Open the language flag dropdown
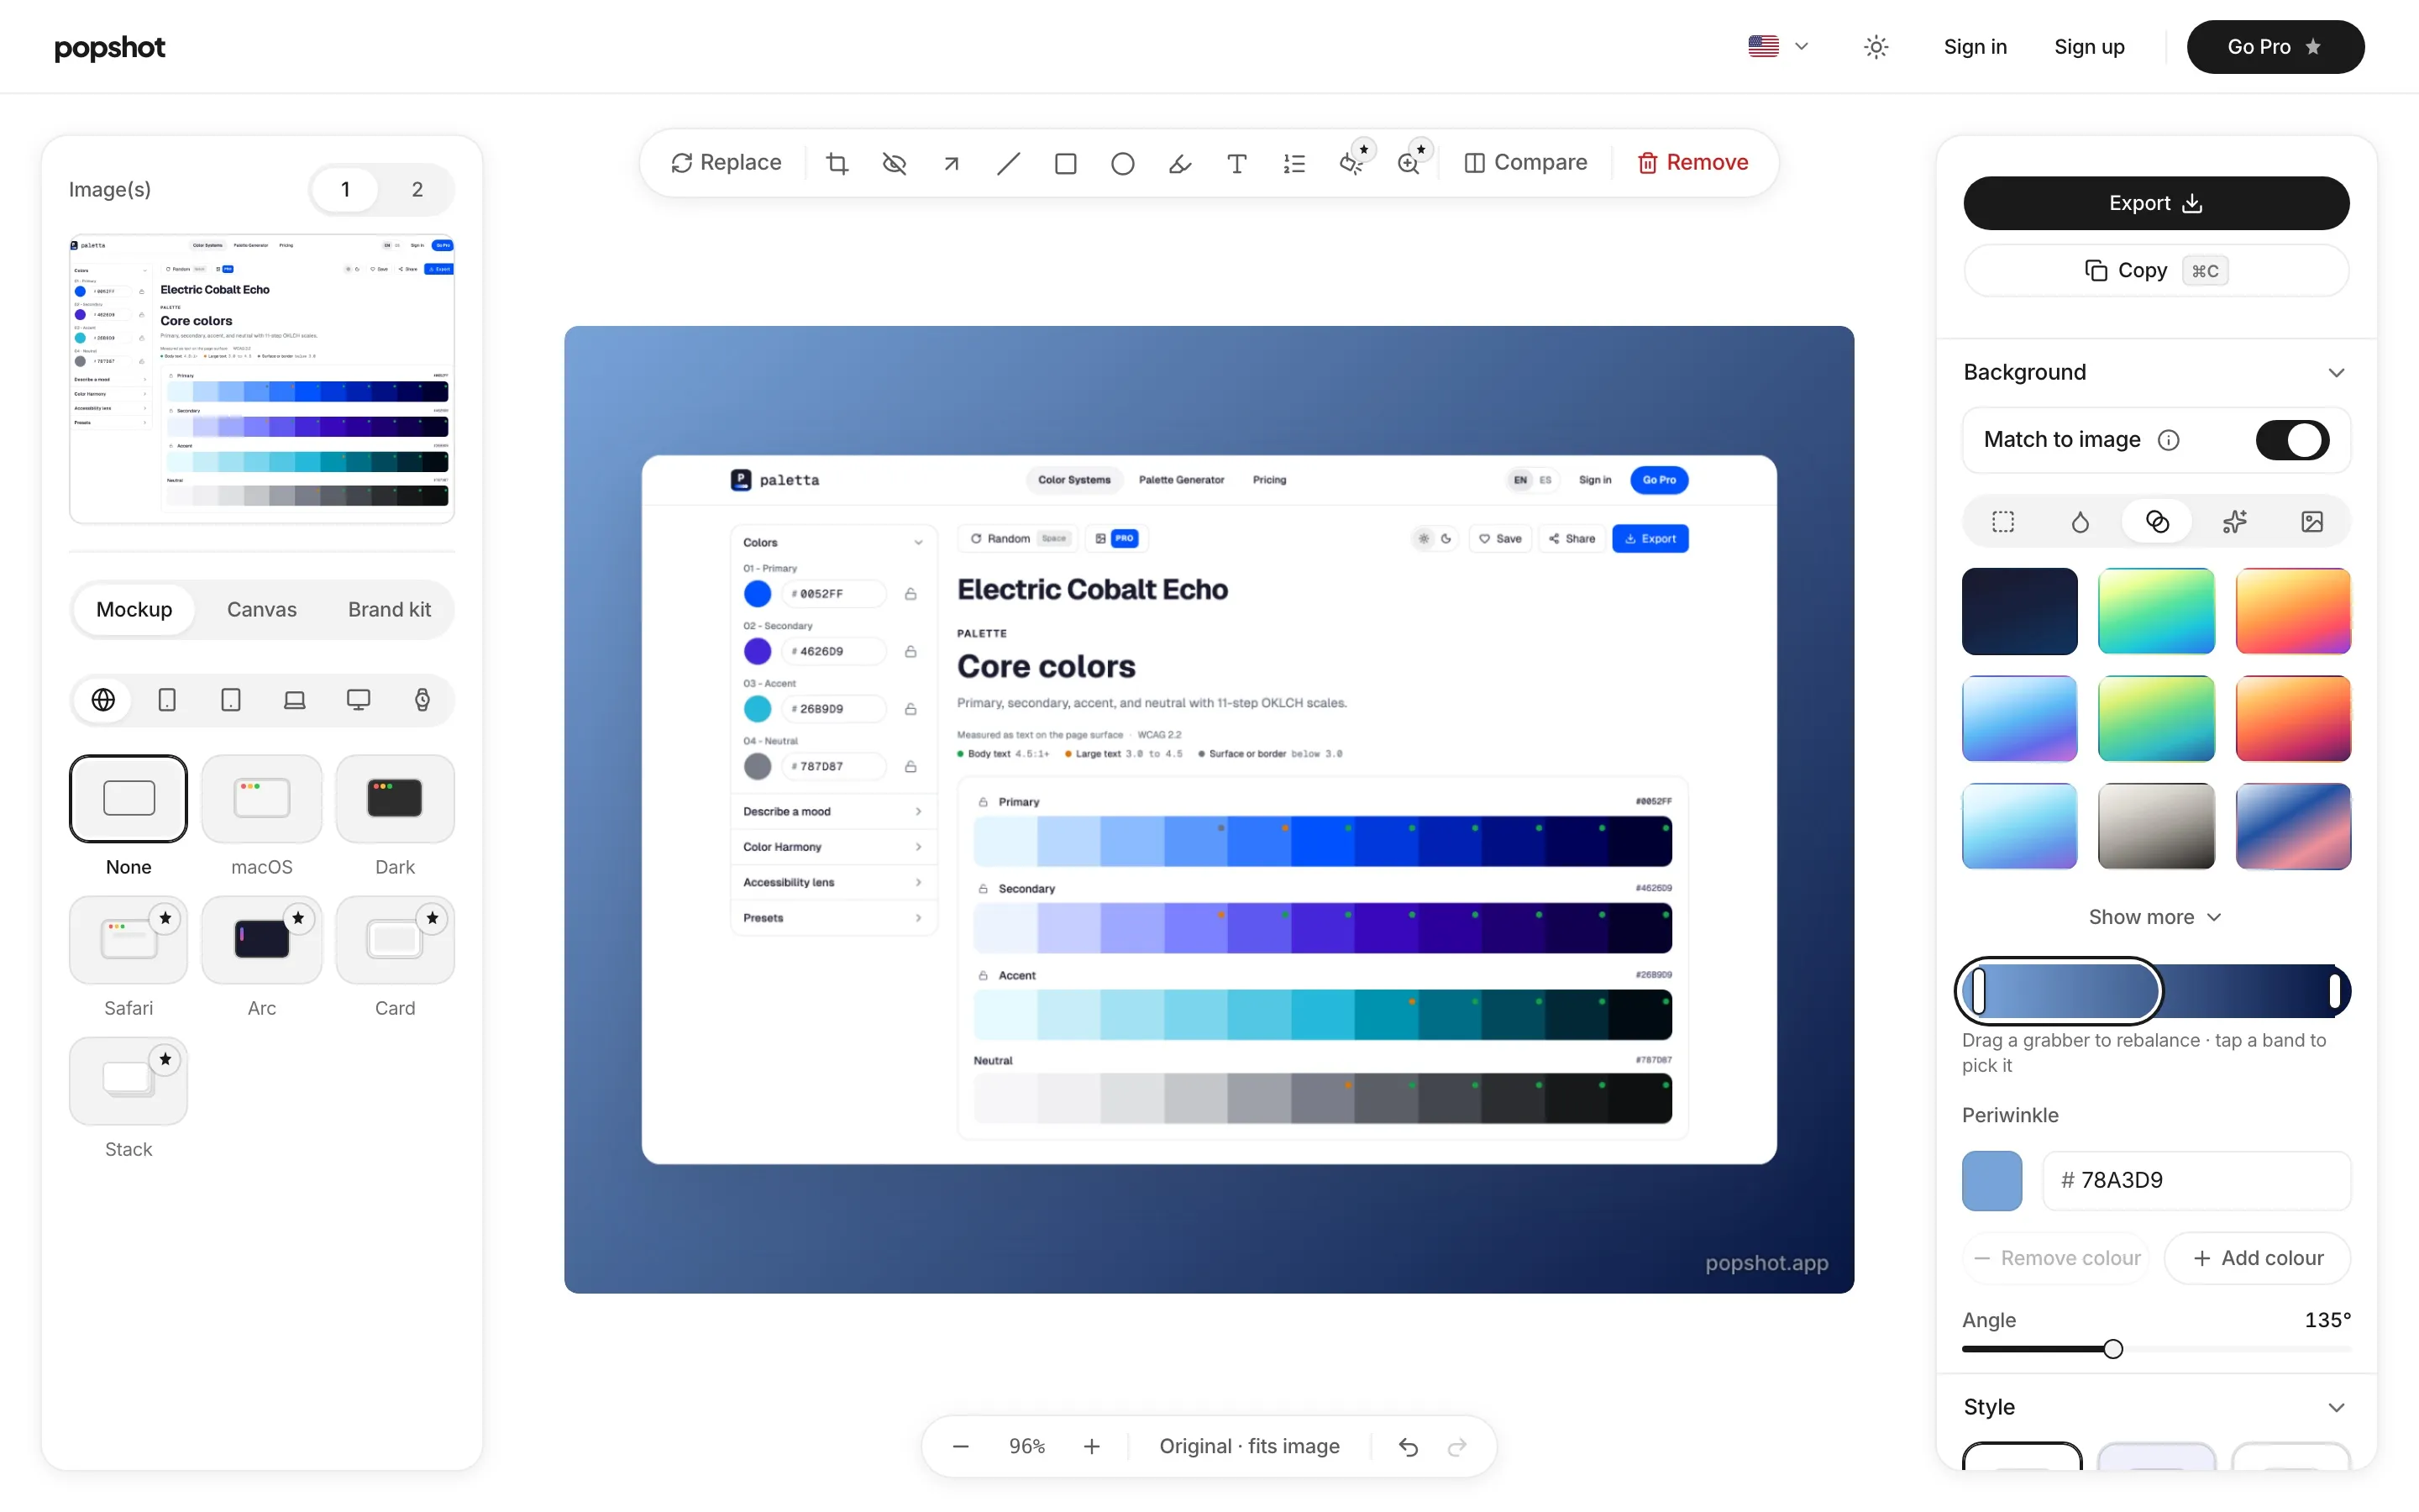The image size is (2419, 1512). [x=1778, y=47]
